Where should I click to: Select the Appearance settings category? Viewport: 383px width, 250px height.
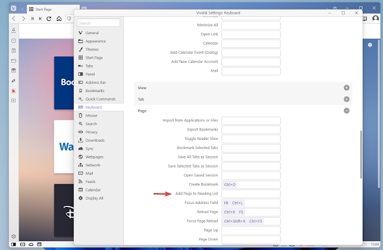(x=99, y=41)
